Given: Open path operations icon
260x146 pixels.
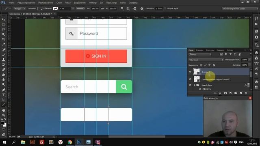Looking at the screenshot, I should click(122, 9).
